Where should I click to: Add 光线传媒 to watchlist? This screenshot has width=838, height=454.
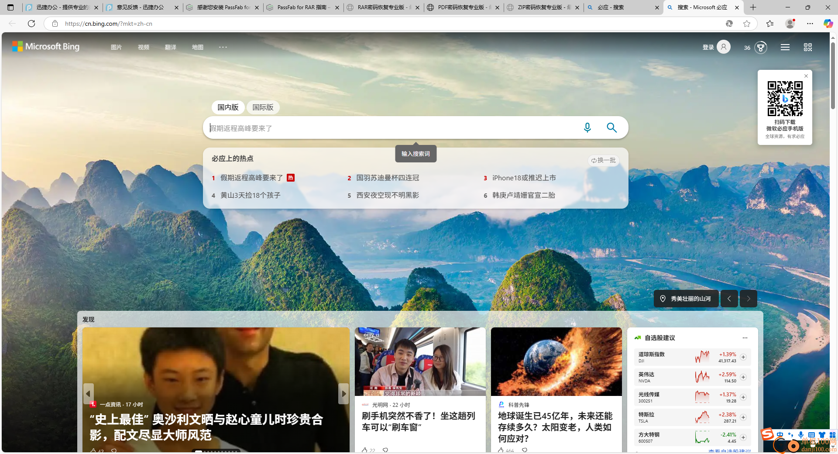coord(743,397)
